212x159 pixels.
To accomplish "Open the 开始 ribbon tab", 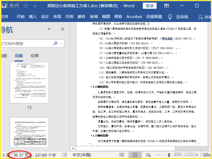I will pyautogui.click(x=21, y=17).
